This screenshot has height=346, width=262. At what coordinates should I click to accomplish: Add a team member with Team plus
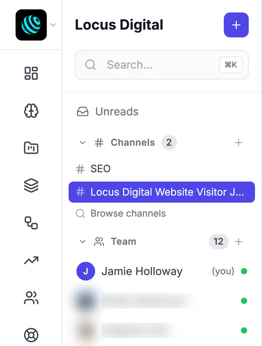(239, 242)
